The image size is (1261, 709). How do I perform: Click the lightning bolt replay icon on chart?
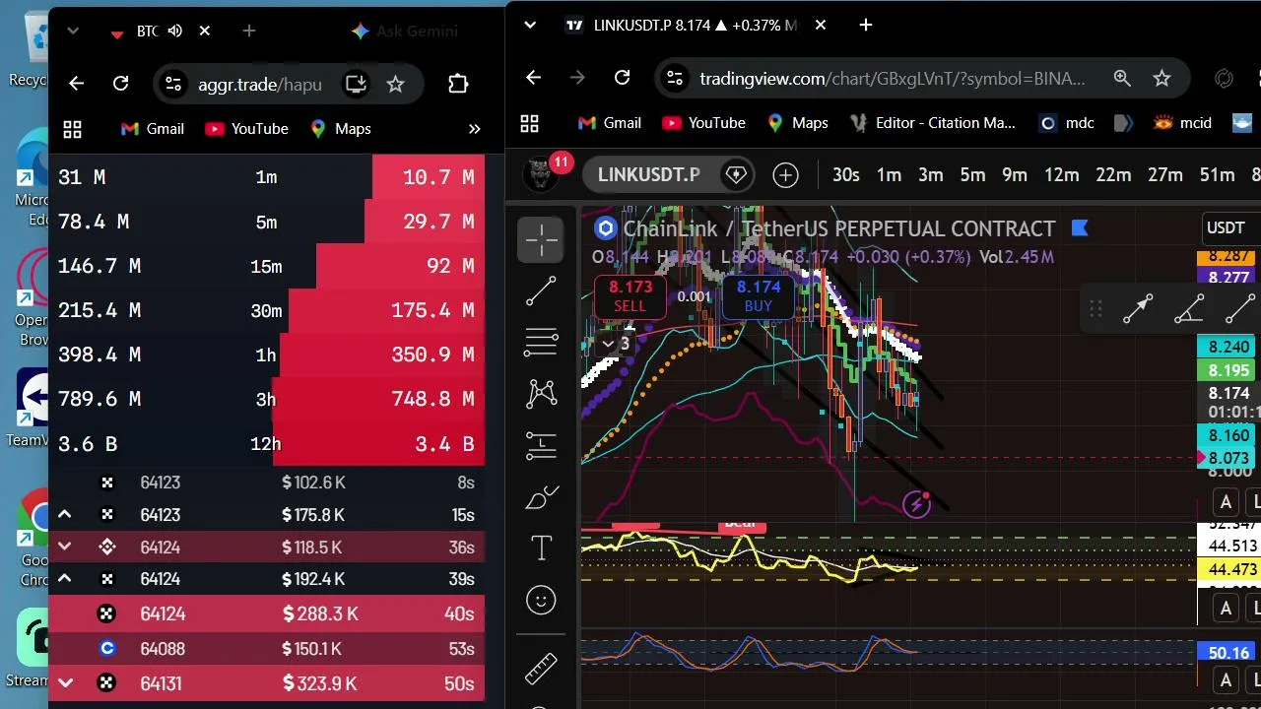click(917, 504)
